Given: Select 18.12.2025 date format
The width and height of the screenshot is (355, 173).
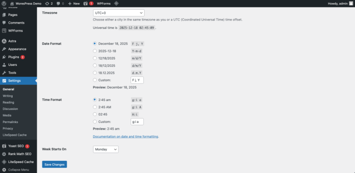Looking at the screenshot, I should point(95,73).
